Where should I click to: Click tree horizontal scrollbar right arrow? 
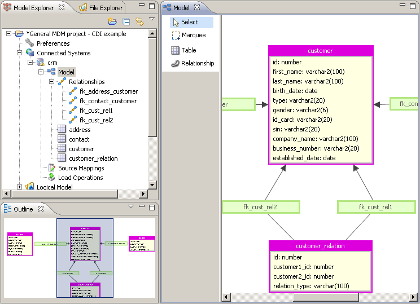click(x=143, y=193)
